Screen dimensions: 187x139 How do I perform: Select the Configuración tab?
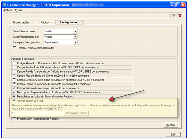pyautogui.click(x=69, y=22)
